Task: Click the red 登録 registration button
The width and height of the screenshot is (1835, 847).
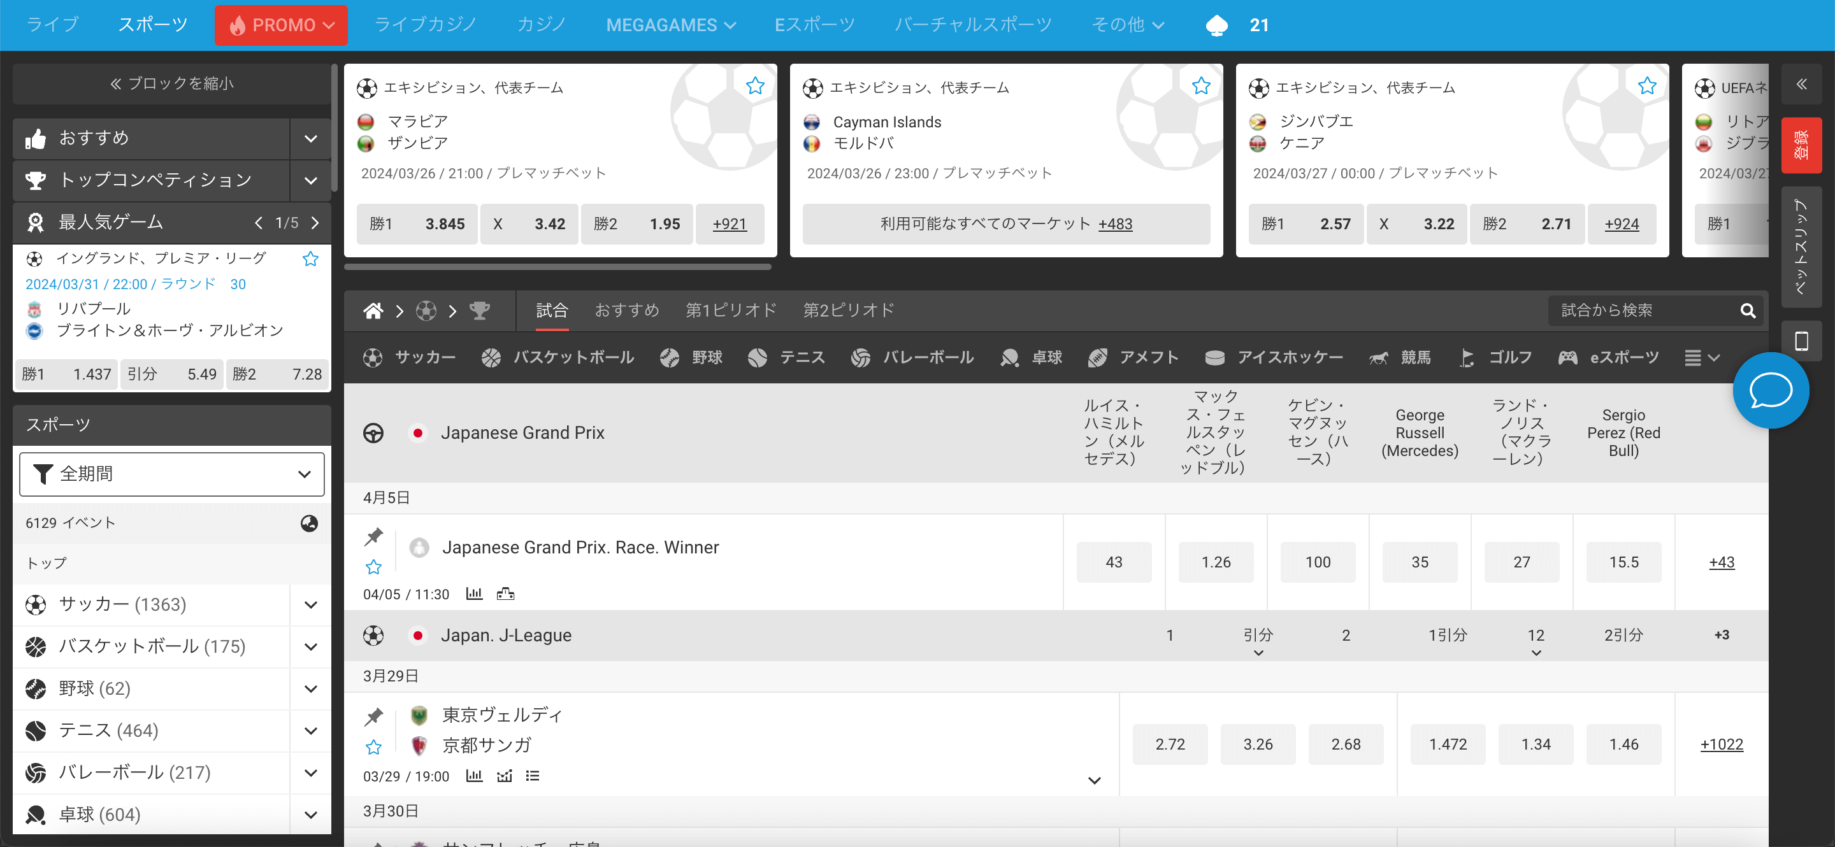Action: tap(1801, 145)
